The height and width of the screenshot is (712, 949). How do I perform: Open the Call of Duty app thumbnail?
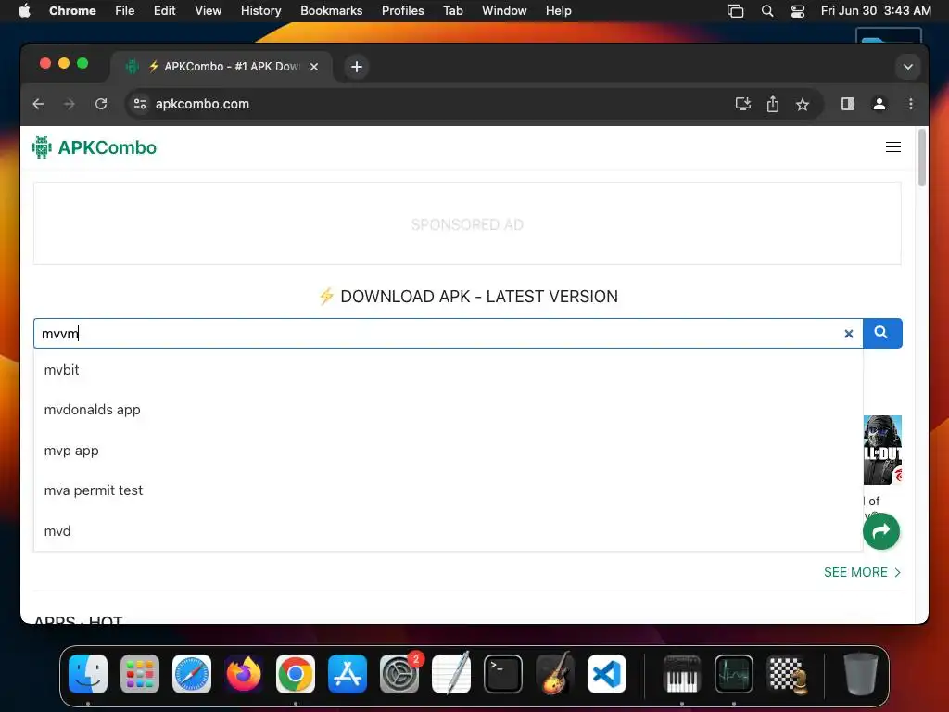[x=882, y=450]
